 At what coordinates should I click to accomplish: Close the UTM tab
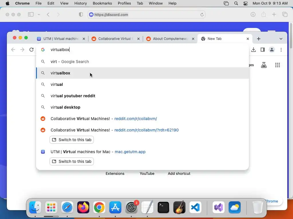tap(84, 39)
